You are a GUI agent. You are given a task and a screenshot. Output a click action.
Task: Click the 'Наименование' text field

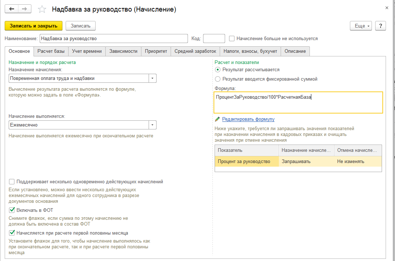[x=114, y=38]
